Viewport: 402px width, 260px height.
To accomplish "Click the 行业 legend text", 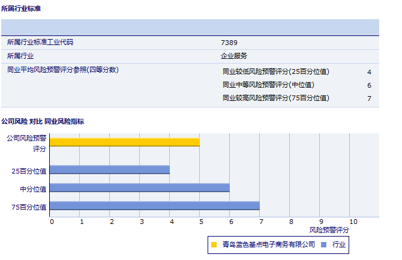I will coord(339,244).
